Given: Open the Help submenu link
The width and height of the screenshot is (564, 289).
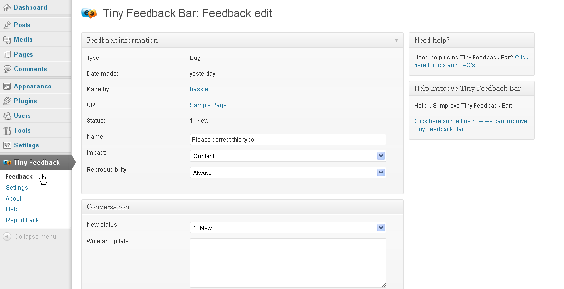Looking at the screenshot, I should click(12, 209).
